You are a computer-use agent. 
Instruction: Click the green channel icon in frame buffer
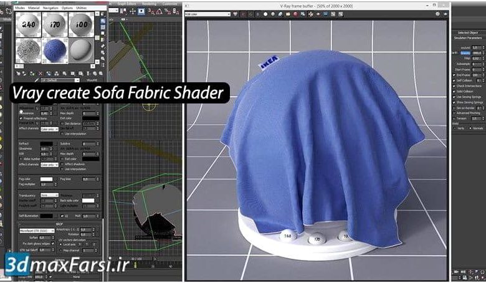250,14
